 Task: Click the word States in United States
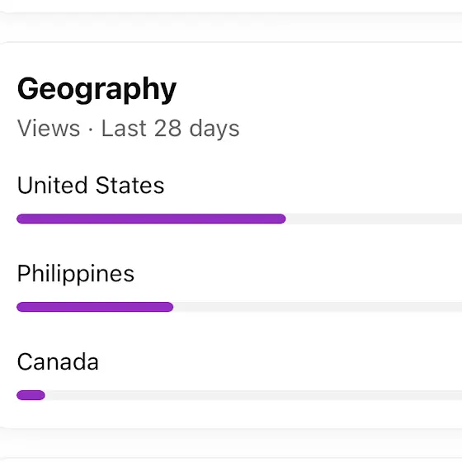pyautogui.click(x=130, y=186)
